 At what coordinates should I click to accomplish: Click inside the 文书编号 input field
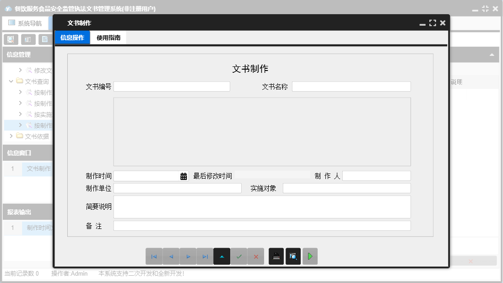click(172, 86)
